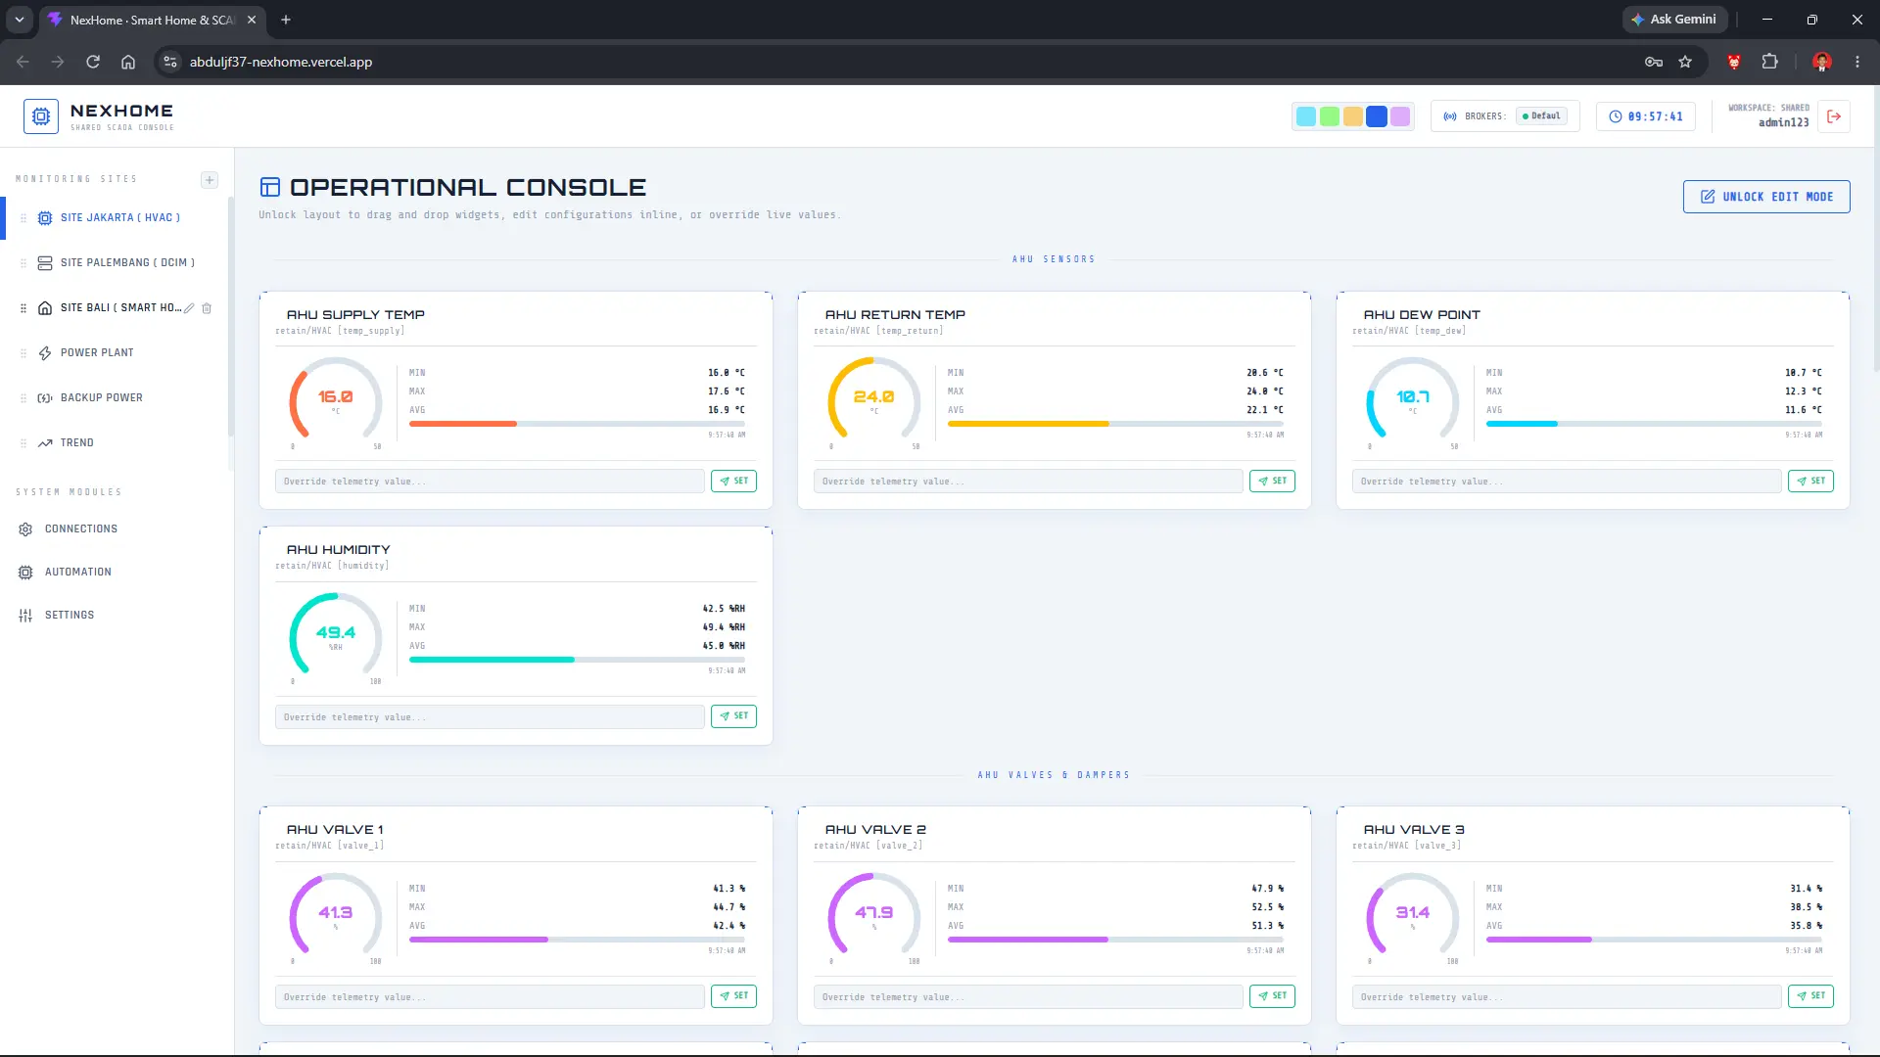
Task: Select the cyan theme color swatch
Action: point(1306,116)
